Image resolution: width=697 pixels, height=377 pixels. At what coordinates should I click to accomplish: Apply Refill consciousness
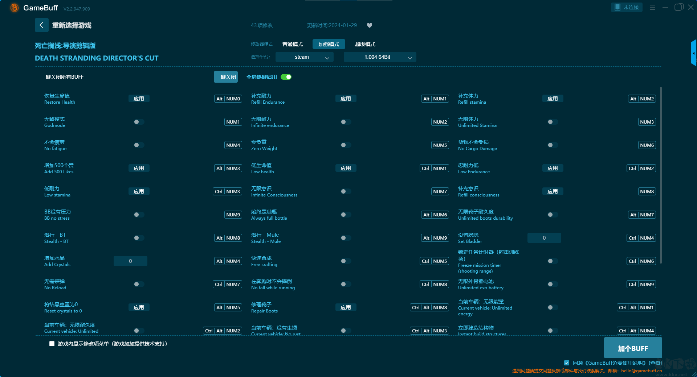click(553, 191)
